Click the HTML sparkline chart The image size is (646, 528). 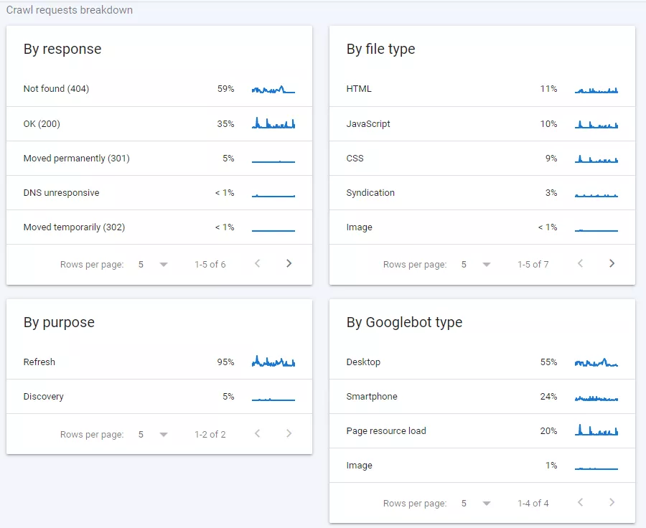tap(596, 90)
